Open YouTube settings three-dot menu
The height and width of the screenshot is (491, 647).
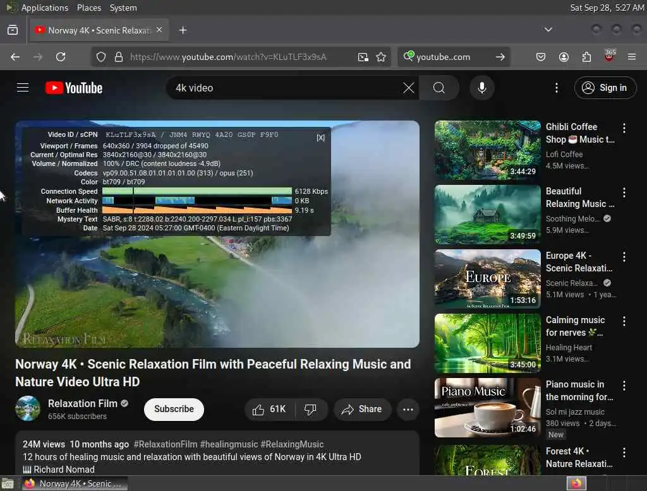click(x=557, y=88)
